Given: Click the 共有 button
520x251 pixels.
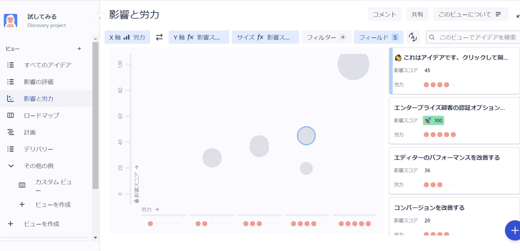Looking at the screenshot, I should (418, 15).
